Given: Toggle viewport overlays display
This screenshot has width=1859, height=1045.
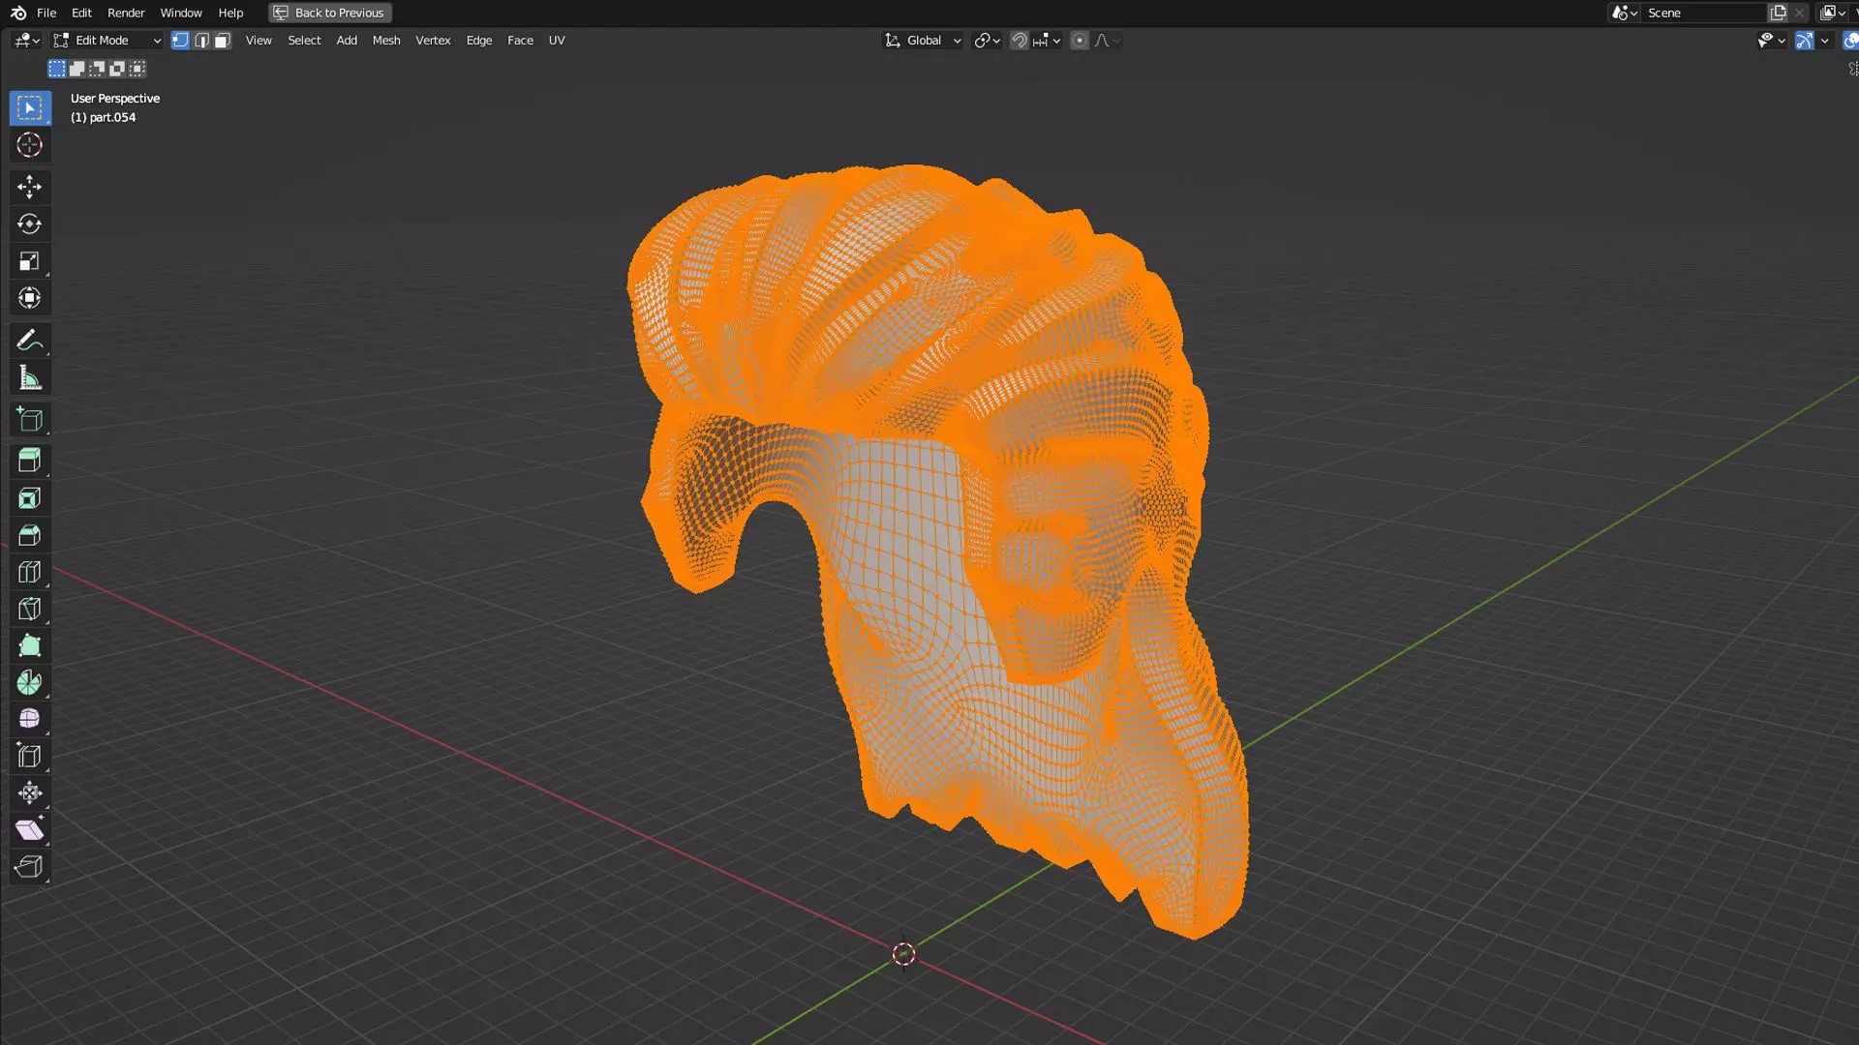Looking at the screenshot, I should (x=1850, y=41).
